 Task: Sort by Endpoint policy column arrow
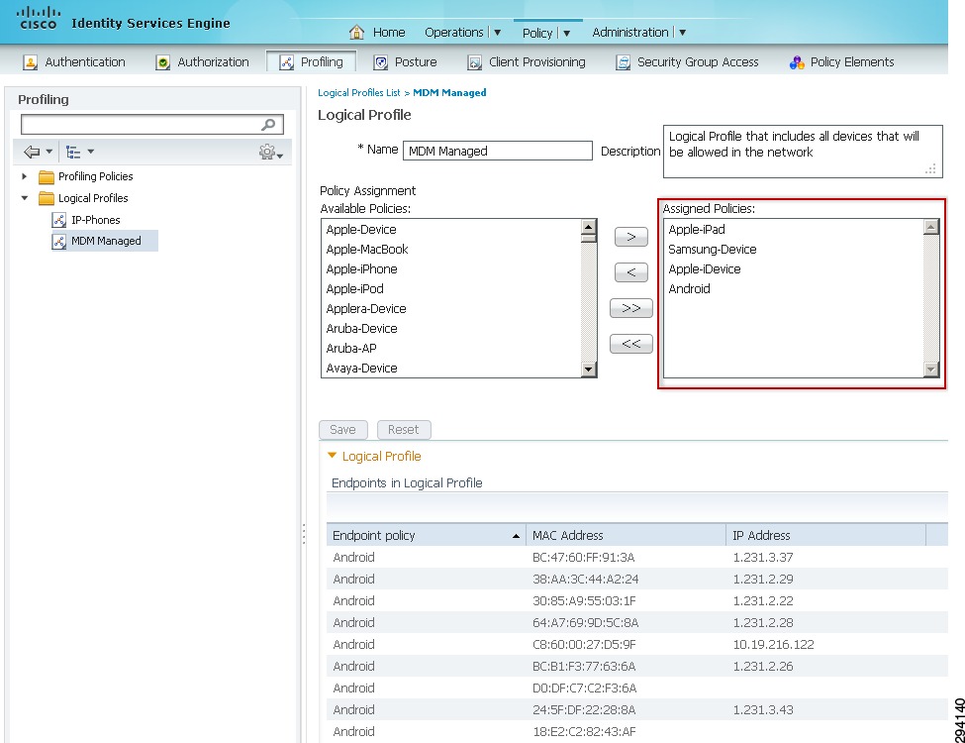pyautogui.click(x=516, y=536)
